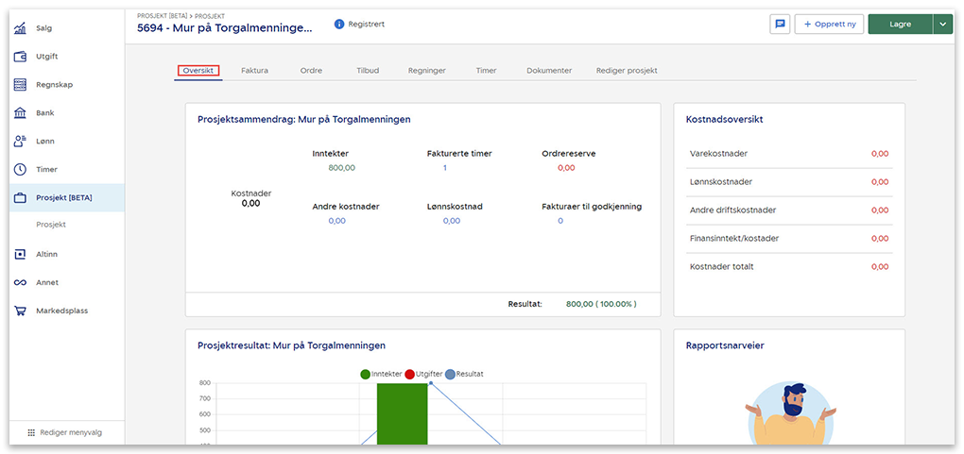Click the Salg chart icon in sidebar

[x=20, y=28]
